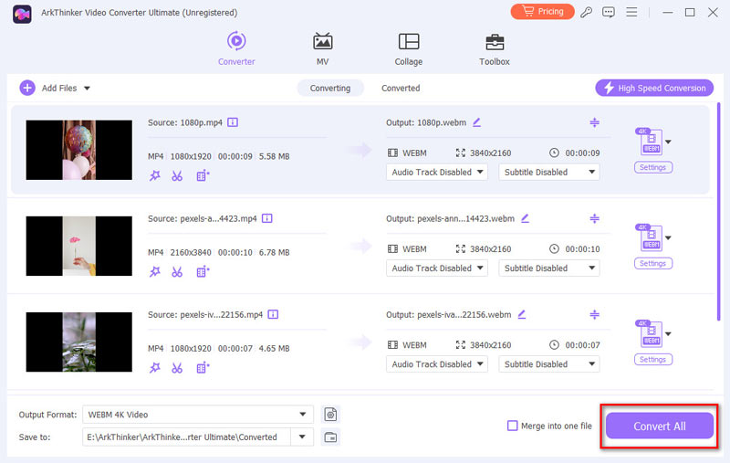The height and width of the screenshot is (463, 730).
Task: Open the Audio Track dropdown for pexels-ann...14423.webm
Action: [437, 268]
